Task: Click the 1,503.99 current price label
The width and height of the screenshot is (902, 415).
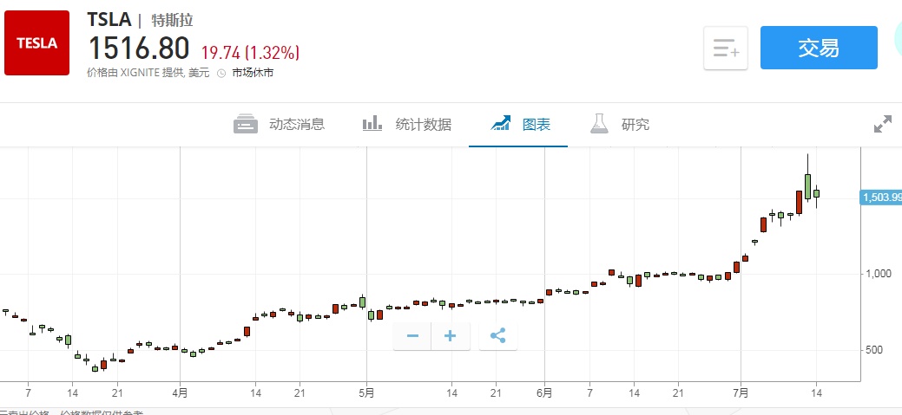Action: [881, 198]
